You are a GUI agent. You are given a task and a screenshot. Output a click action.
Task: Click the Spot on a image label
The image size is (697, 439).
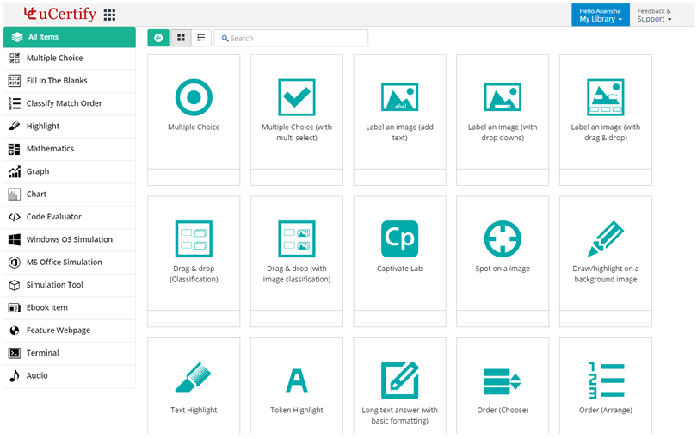(x=503, y=269)
